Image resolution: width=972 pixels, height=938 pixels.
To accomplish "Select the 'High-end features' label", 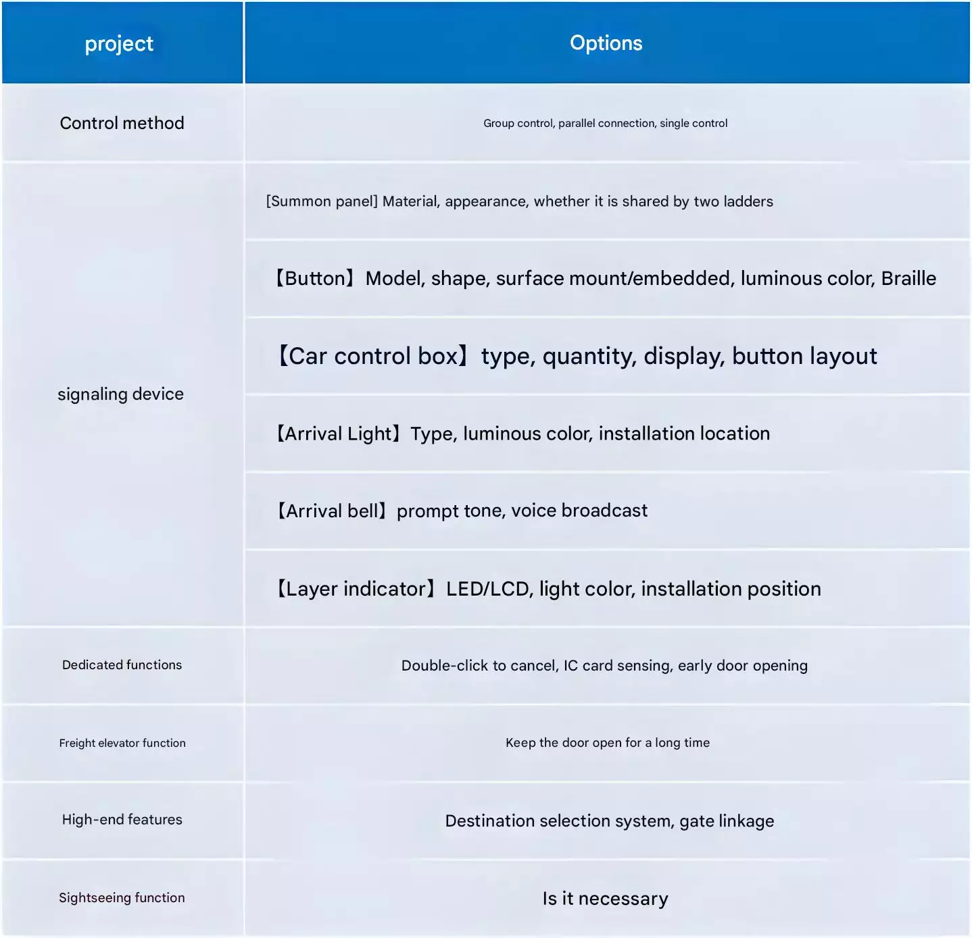I will point(122,820).
